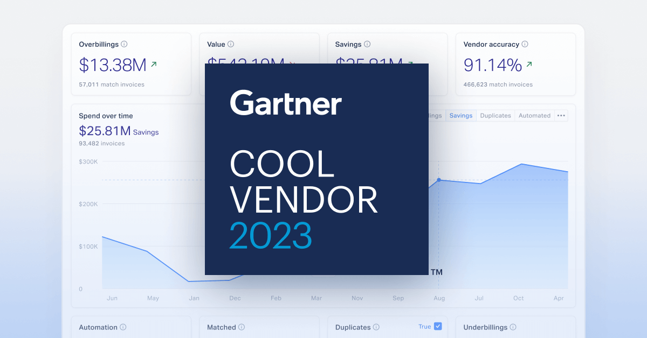Click the $25.81M Savings heading

[x=120, y=130]
